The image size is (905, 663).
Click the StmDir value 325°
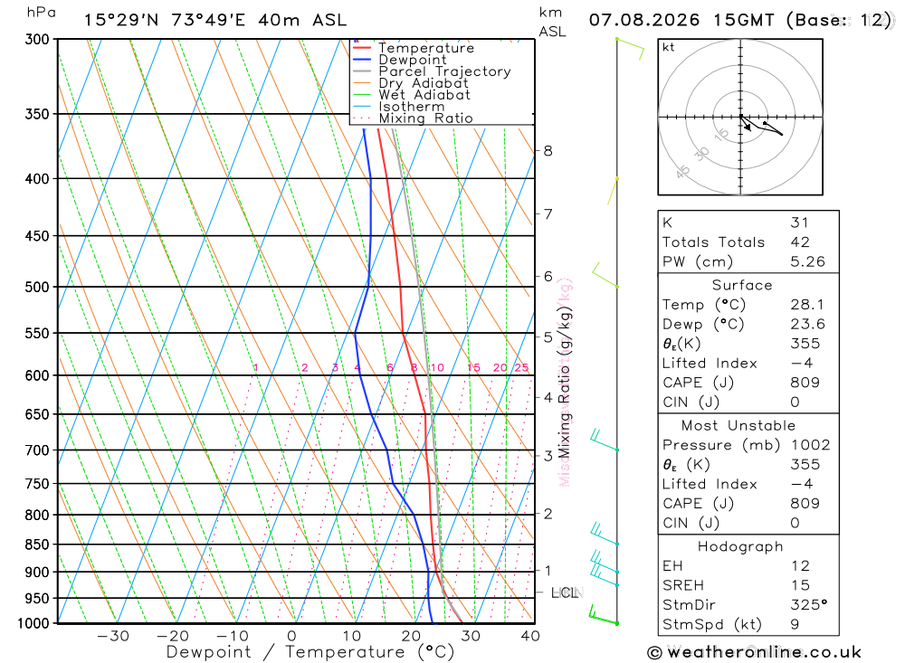809,605
